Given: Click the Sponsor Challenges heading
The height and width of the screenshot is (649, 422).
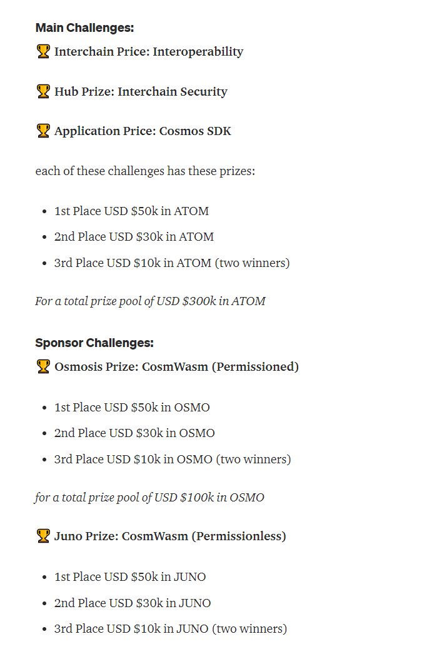Looking at the screenshot, I should (94, 343).
